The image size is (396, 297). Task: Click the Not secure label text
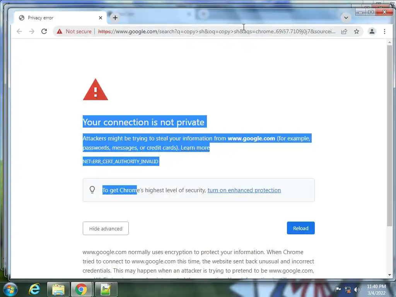tap(79, 31)
